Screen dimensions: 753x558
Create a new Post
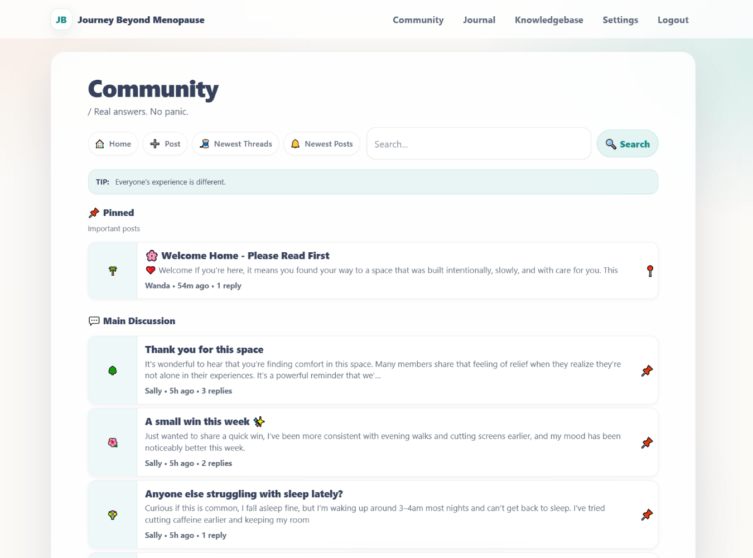165,144
